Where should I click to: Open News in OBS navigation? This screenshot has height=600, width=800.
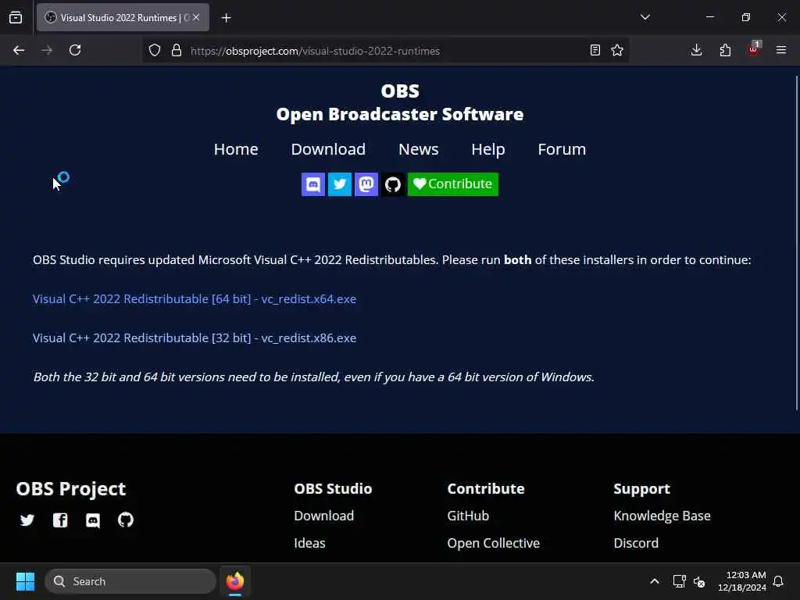pos(419,149)
